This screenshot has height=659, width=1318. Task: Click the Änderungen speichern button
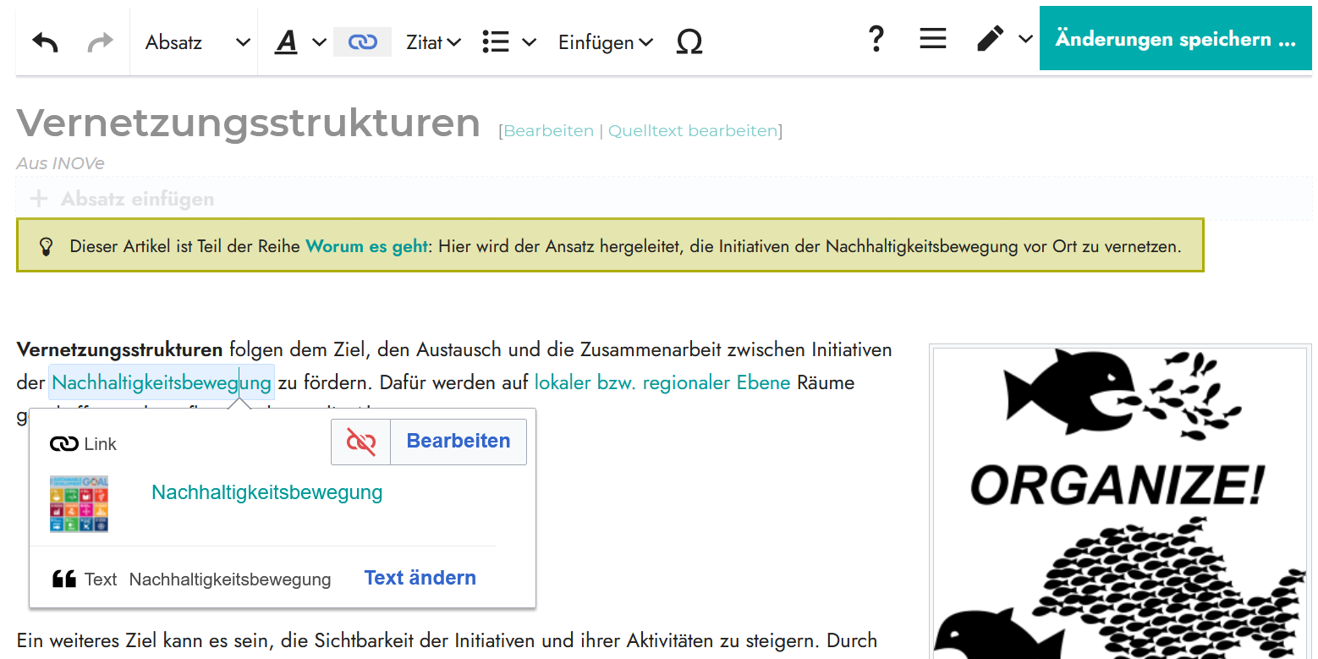pos(1175,40)
